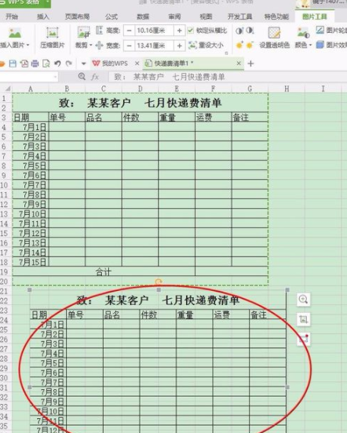Click the Compress Picture icon
This screenshot has width=347, height=433.
[x=53, y=33]
